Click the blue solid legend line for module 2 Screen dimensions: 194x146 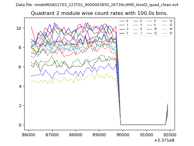point(122,29)
